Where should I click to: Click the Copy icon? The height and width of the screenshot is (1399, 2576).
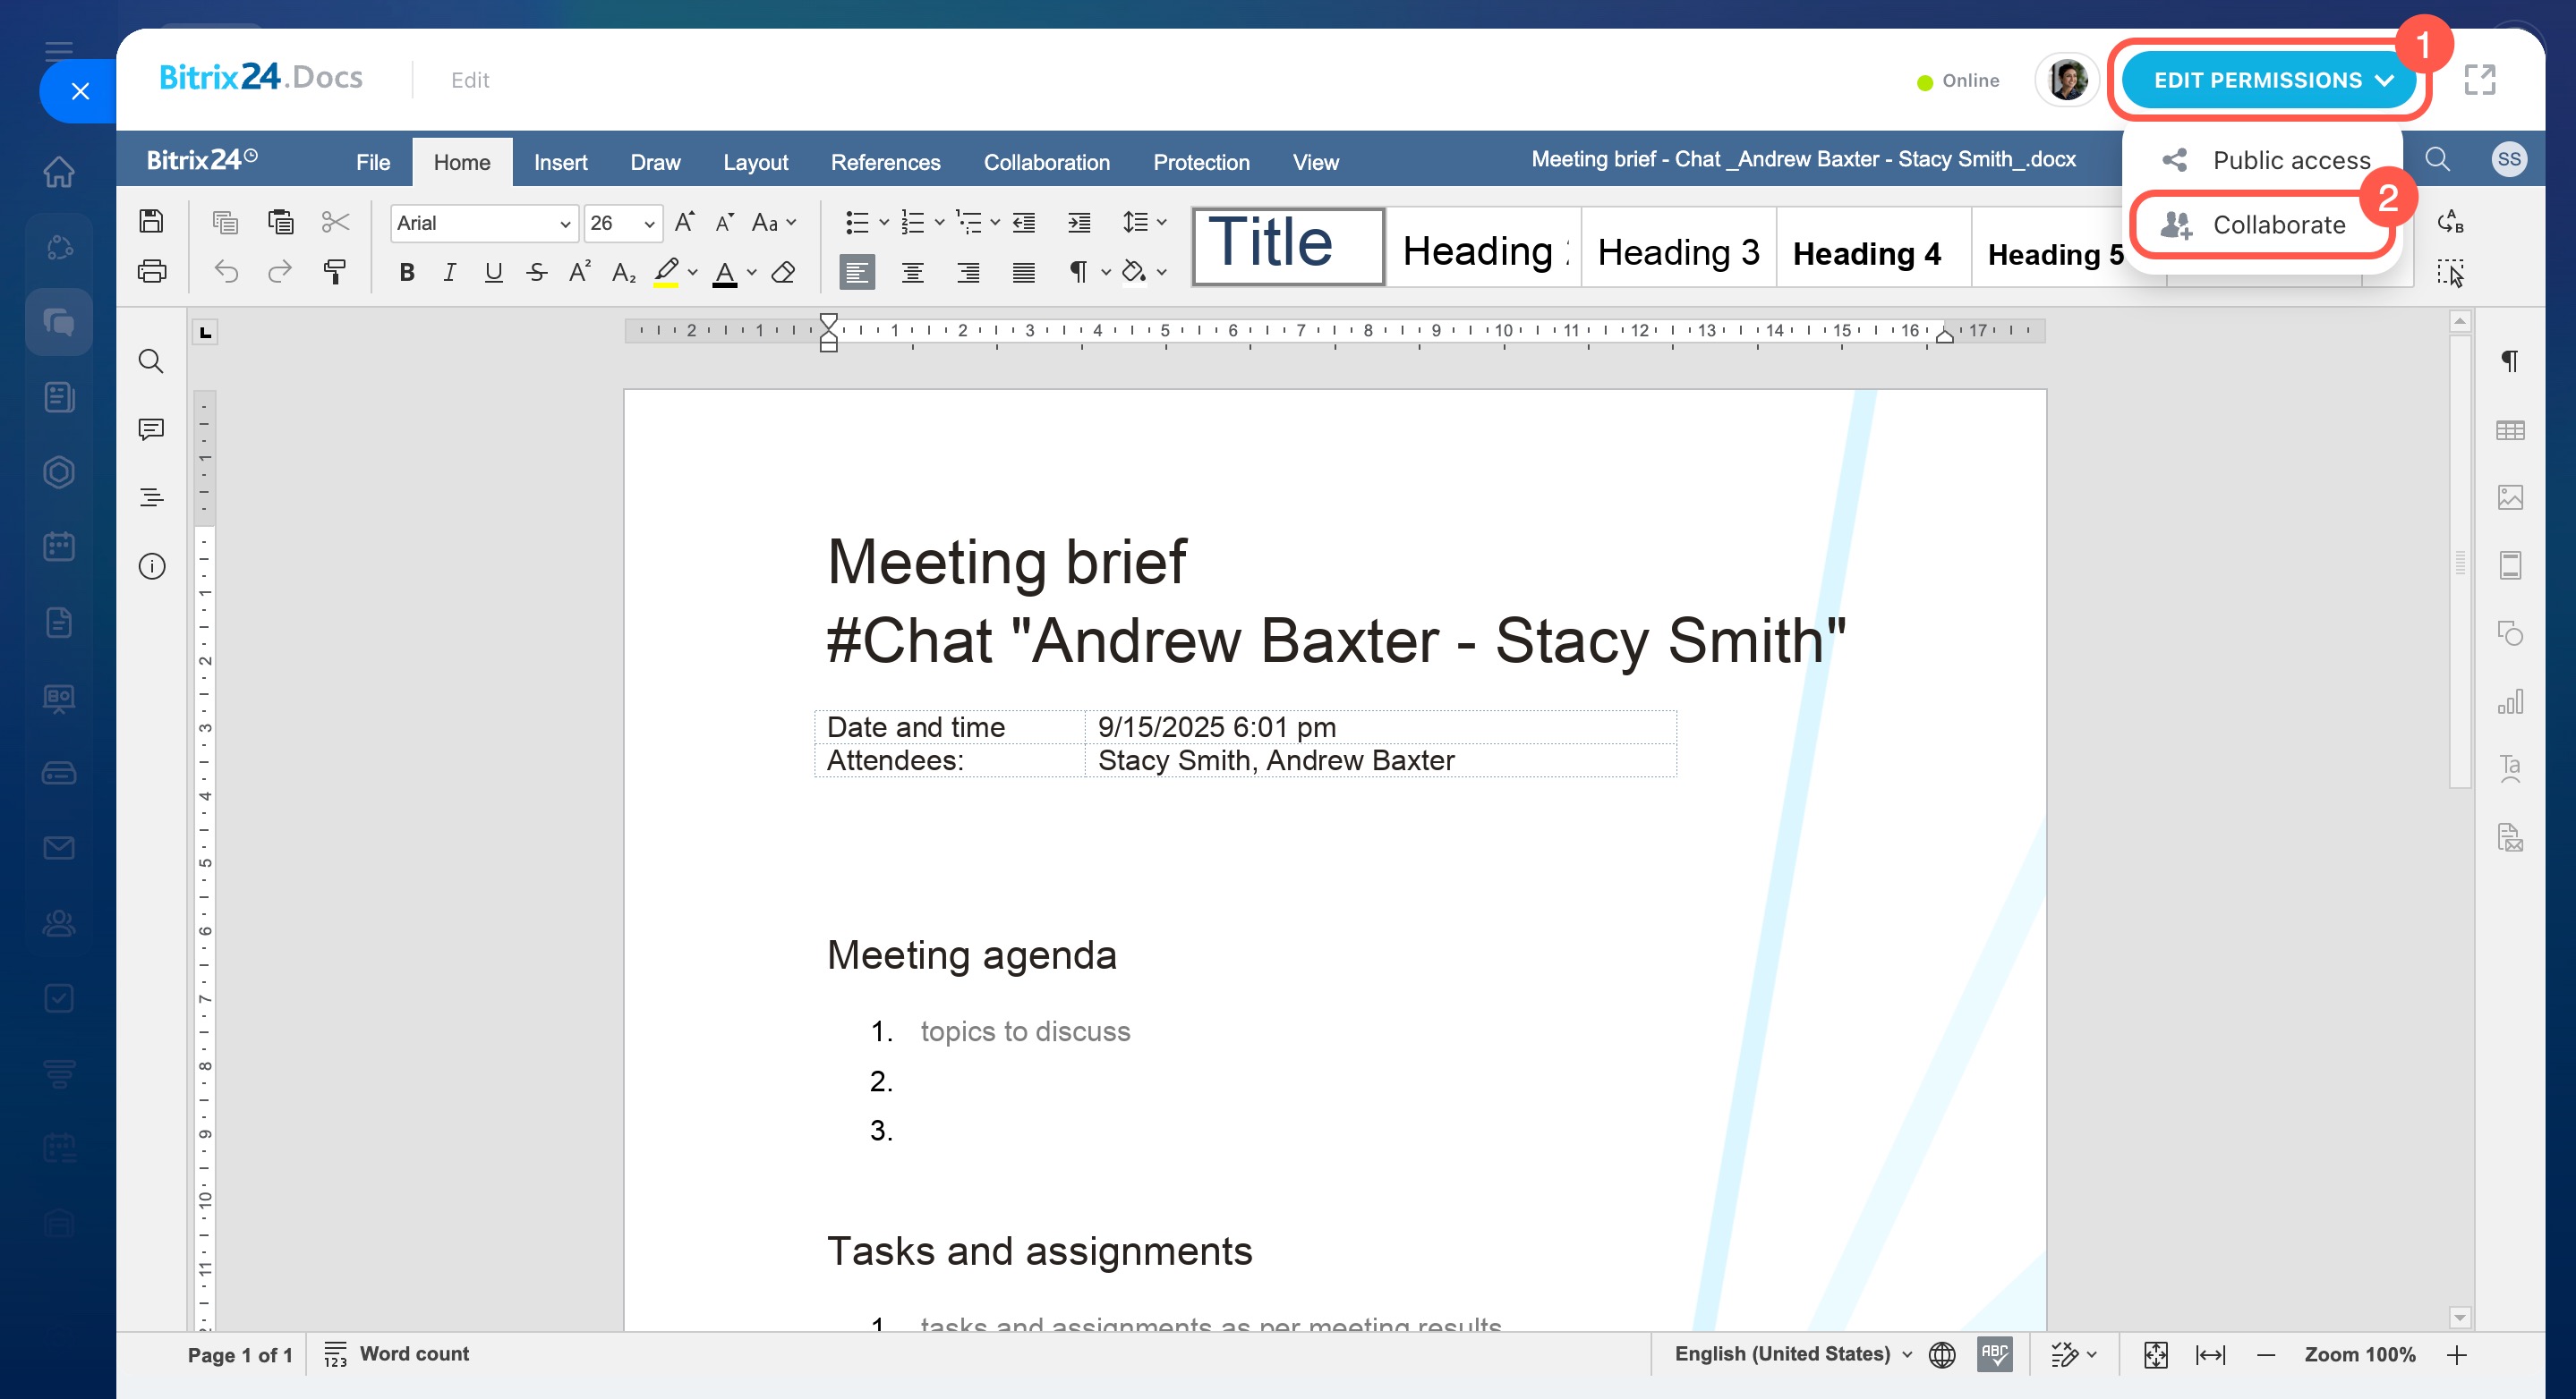[x=225, y=221]
